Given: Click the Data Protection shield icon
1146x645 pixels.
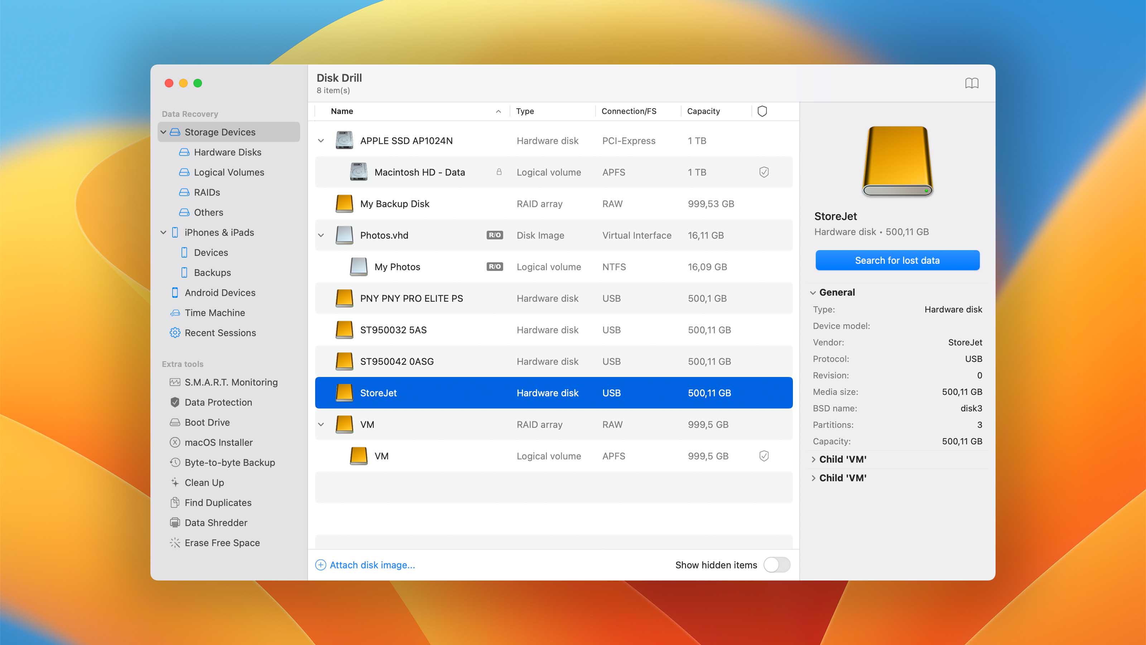Looking at the screenshot, I should click(x=175, y=402).
